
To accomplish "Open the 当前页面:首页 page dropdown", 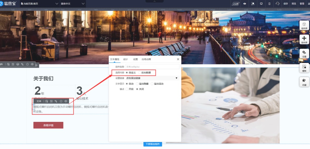I will (x=39, y=4).
